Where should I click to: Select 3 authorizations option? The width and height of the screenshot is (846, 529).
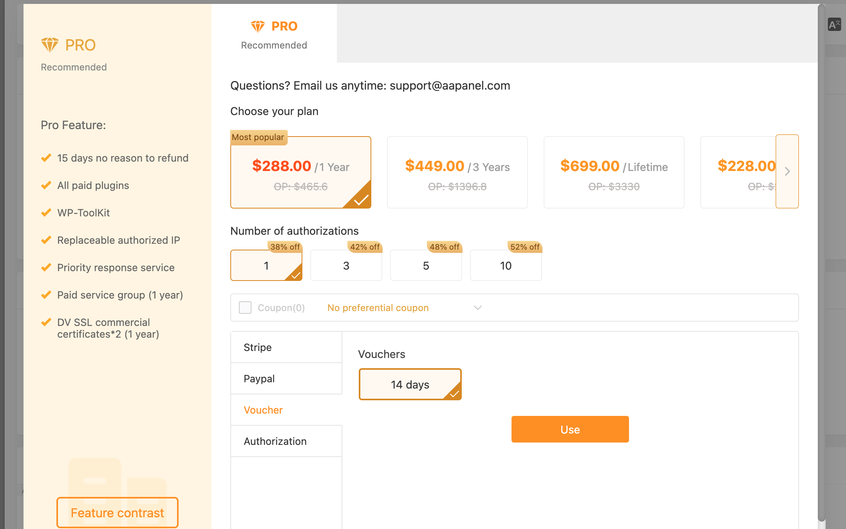346,266
